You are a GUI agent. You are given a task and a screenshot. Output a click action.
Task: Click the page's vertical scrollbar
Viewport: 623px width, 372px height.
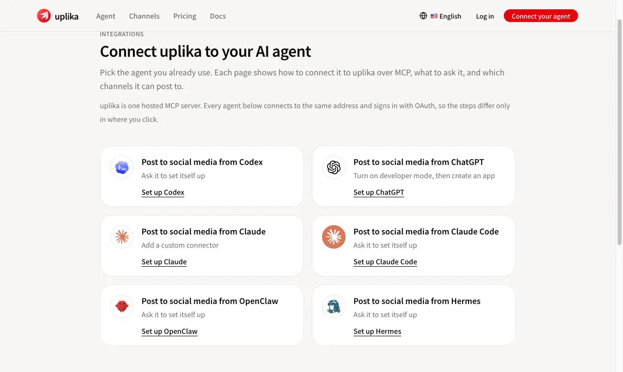point(619,186)
